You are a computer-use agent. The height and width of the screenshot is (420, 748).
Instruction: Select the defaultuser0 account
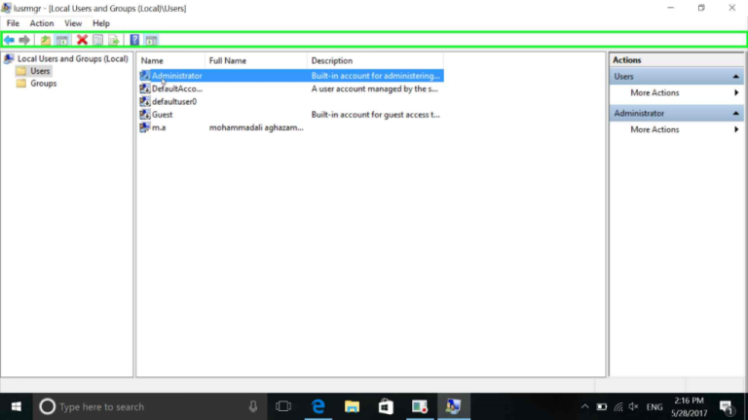point(174,101)
